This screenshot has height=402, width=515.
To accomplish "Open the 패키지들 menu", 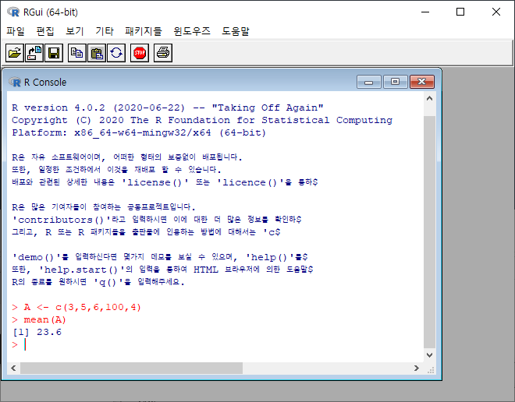I will click(144, 31).
